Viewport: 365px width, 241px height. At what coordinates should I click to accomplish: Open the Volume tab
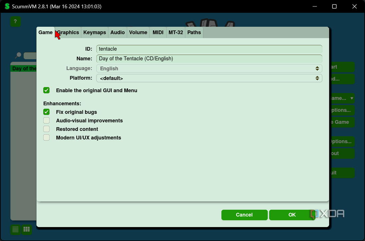click(x=138, y=32)
